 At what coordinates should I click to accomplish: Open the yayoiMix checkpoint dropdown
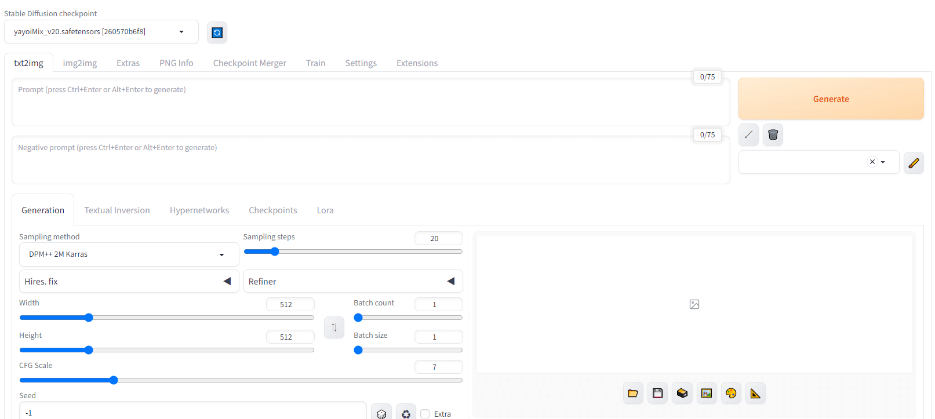101,32
